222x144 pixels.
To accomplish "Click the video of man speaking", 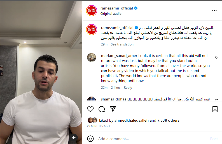I will [x=41, y=73].
